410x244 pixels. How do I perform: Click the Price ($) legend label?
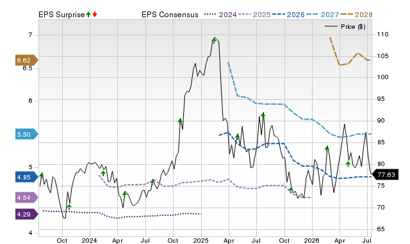point(353,27)
